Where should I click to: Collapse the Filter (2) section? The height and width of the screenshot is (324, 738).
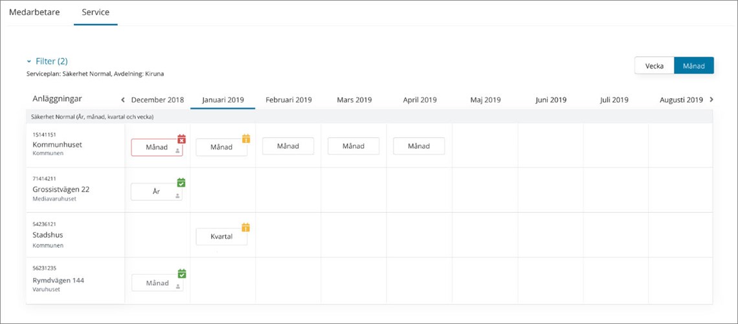click(29, 61)
